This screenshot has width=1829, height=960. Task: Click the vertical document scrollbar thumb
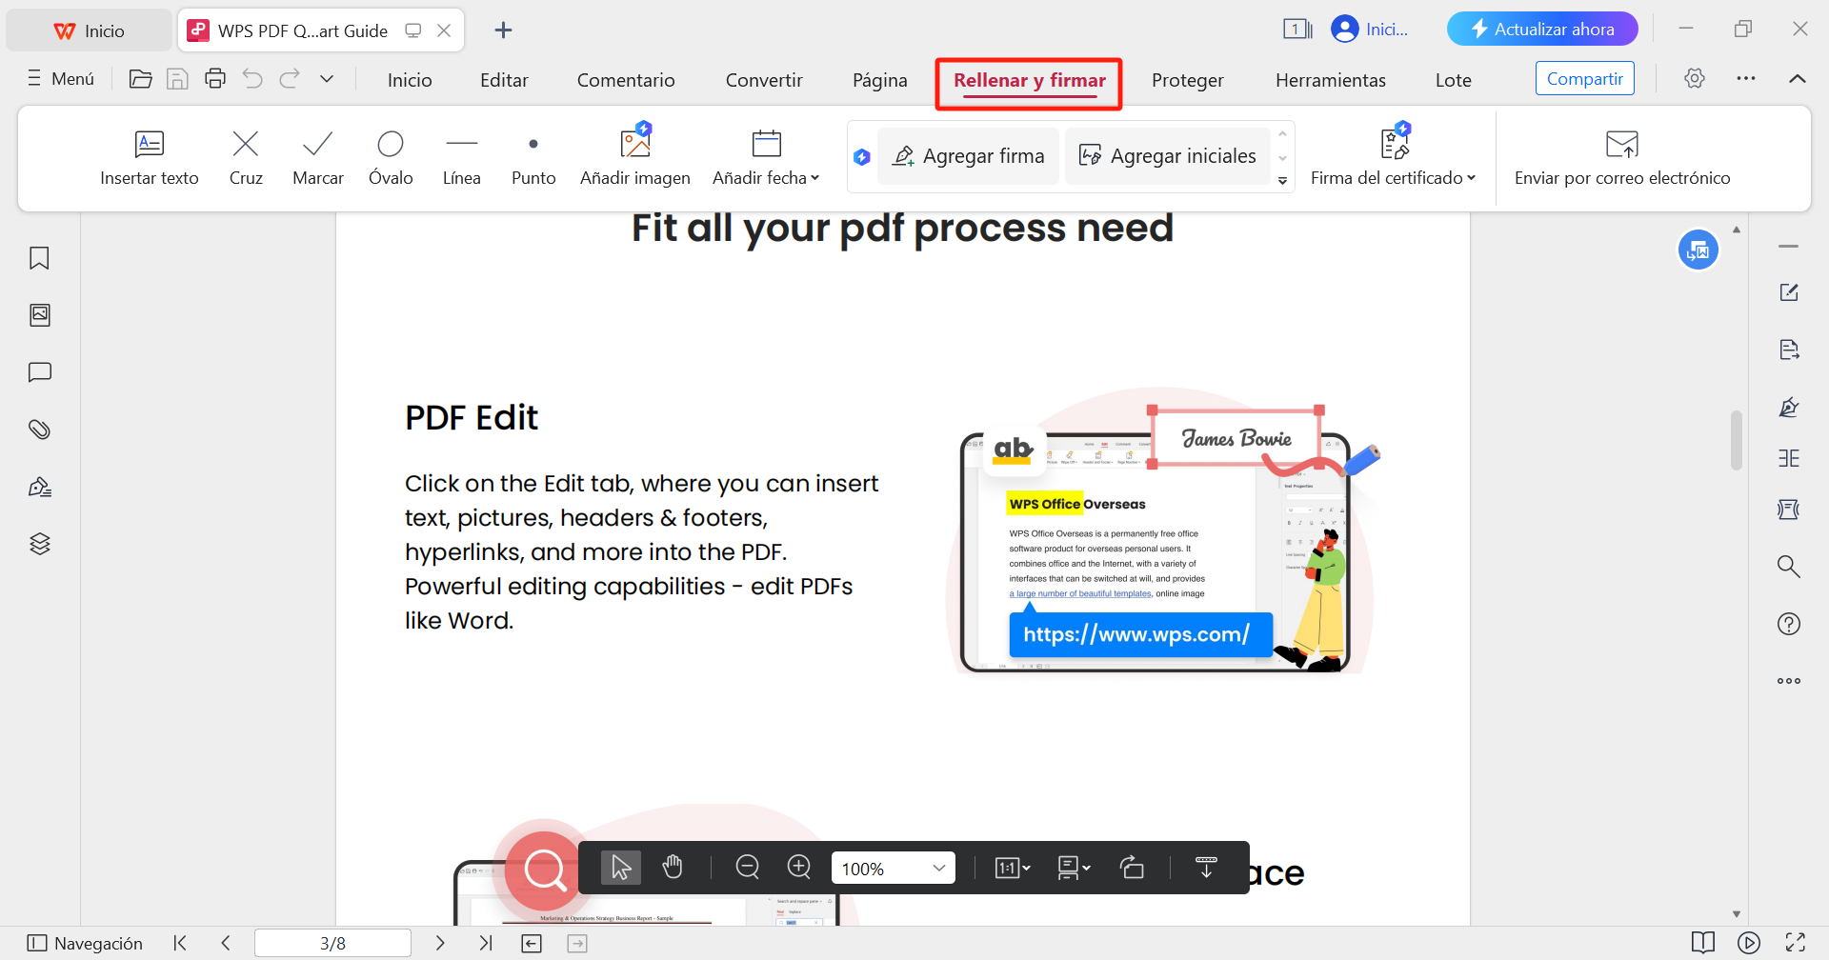(x=1737, y=440)
